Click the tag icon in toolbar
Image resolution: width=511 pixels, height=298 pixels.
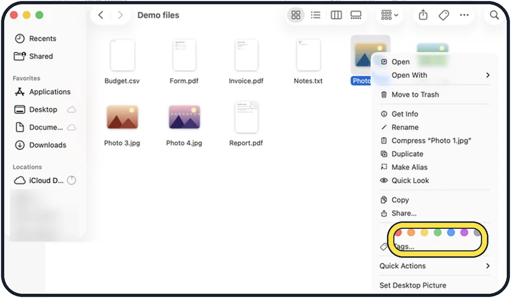pos(443,15)
